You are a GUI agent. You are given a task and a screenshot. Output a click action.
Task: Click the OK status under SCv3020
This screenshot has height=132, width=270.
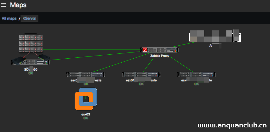click(x=30, y=73)
